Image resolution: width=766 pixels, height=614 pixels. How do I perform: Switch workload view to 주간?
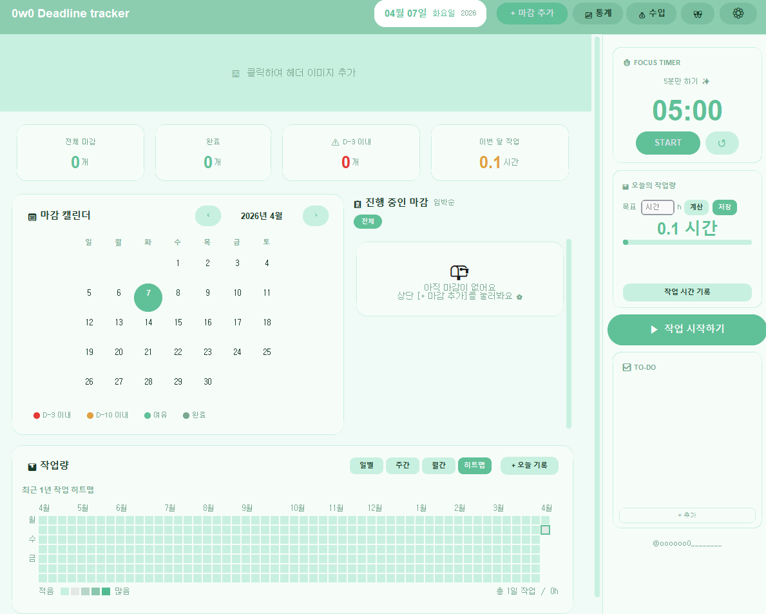click(x=403, y=466)
